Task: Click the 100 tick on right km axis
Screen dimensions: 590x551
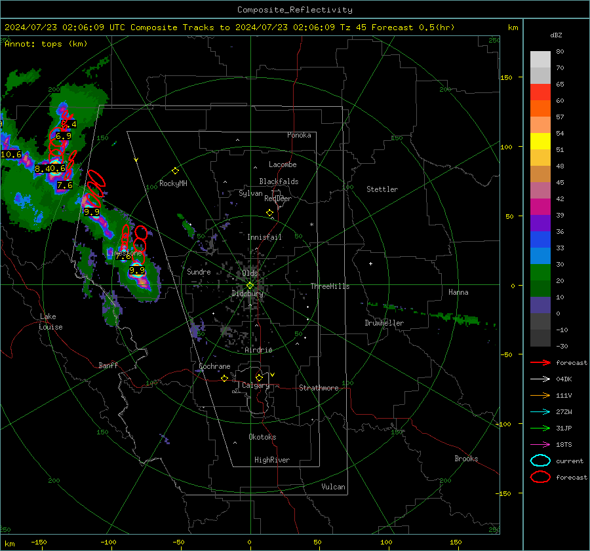Action: 506,147
